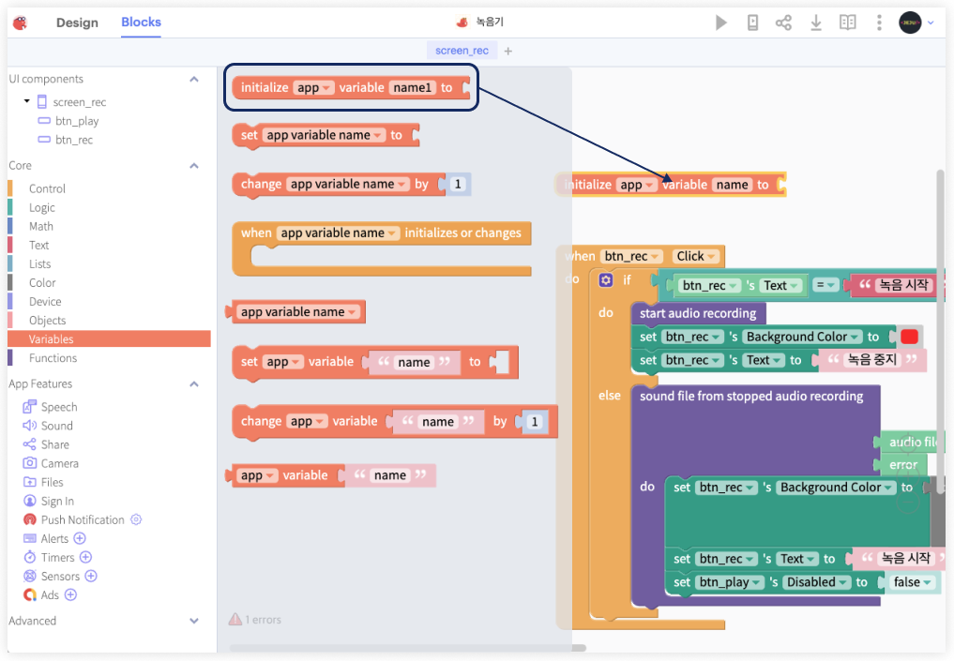The height and width of the screenshot is (661, 954).
Task: Open the Logic blocks category
Action: pos(42,207)
